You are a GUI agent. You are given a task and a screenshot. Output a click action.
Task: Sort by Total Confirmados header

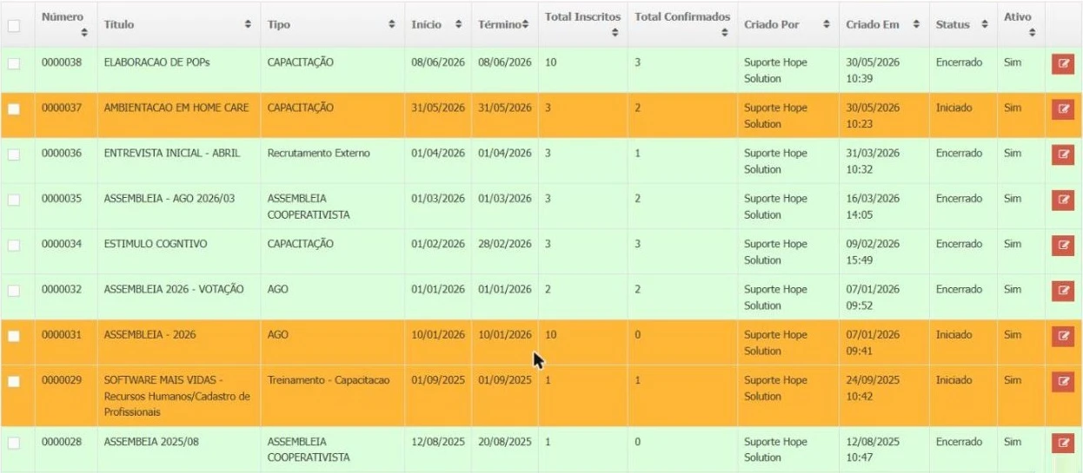[682, 24]
